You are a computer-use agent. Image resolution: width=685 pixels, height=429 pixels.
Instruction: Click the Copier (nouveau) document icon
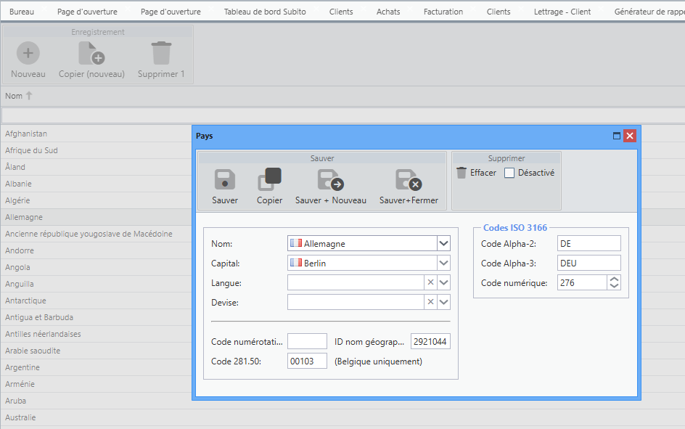click(91, 53)
